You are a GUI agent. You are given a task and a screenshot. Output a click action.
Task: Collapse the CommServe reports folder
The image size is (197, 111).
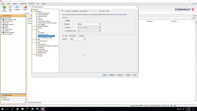click(x=33, y=11)
